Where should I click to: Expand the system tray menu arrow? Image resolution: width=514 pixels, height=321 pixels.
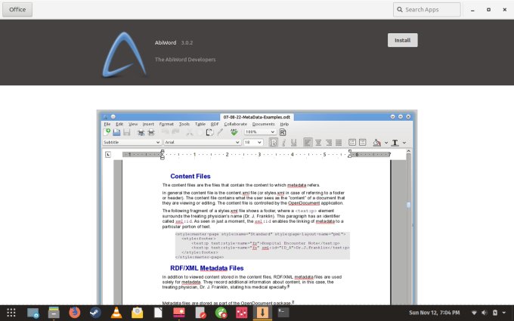504,313
